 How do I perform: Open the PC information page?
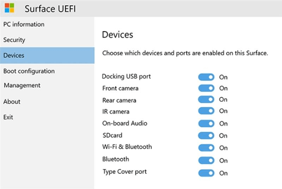pyautogui.click(x=24, y=24)
